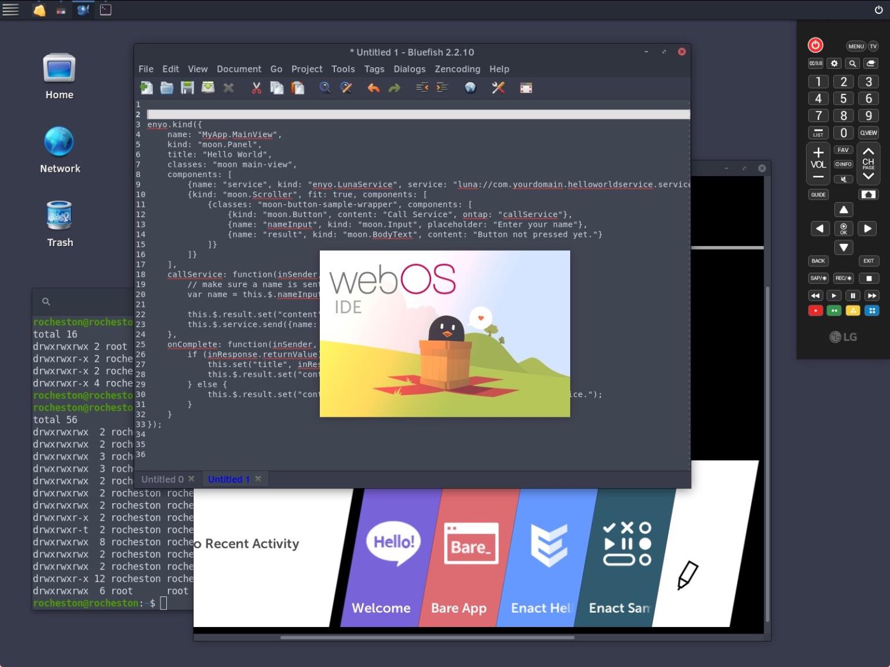890x667 pixels.
Task: Click the up arrow on the remote d-pad
Action: click(844, 210)
